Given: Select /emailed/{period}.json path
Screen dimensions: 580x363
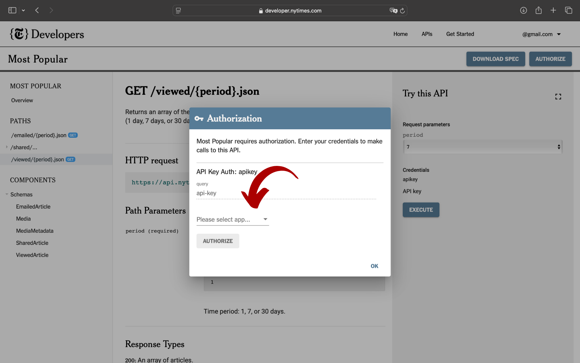Looking at the screenshot, I should [x=39, y=135].
